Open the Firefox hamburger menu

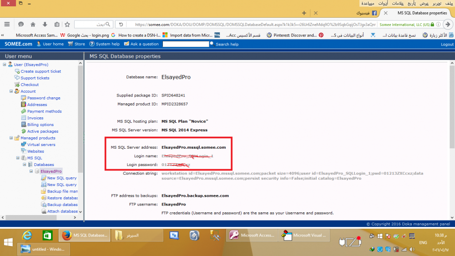[x=7, y=25]
